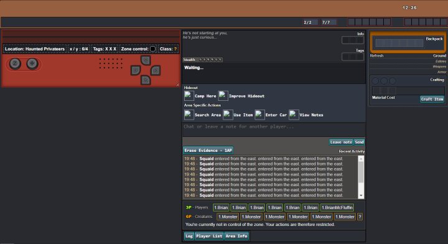Click the Tags: X X X field
Viewport: 448px width, 244px height.
click(105, 49)
